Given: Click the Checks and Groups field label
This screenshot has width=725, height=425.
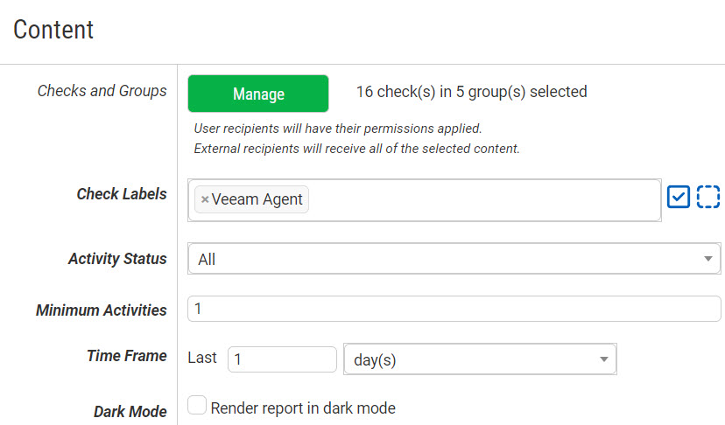Looking at the screenshot, I should (x=102, y=91).
